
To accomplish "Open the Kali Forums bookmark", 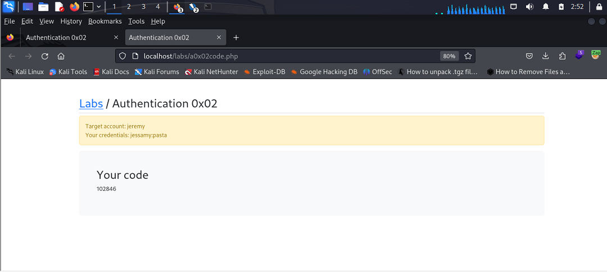I will 157,71.
